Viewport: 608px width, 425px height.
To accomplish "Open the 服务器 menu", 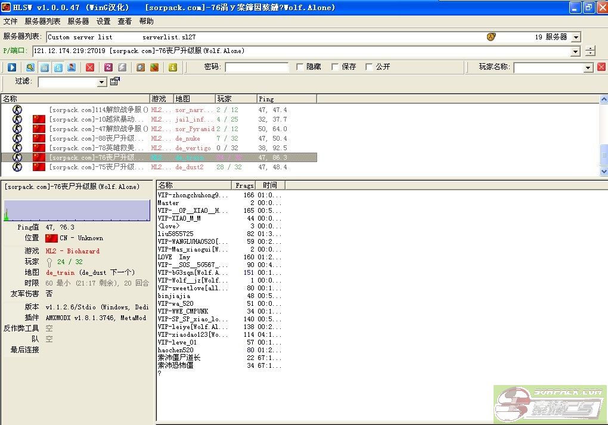I will (78, 21).
